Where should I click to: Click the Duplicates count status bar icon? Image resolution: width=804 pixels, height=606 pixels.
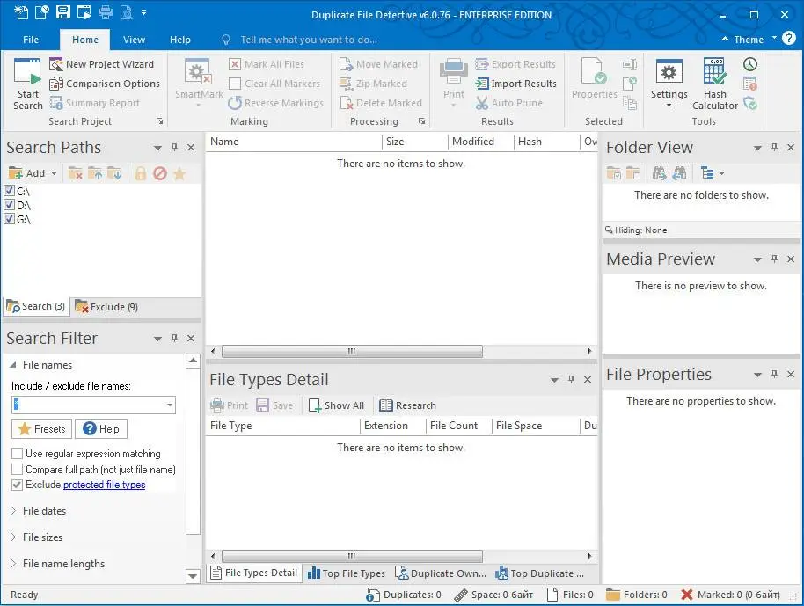pyautogui.click(x=373, y=595)
